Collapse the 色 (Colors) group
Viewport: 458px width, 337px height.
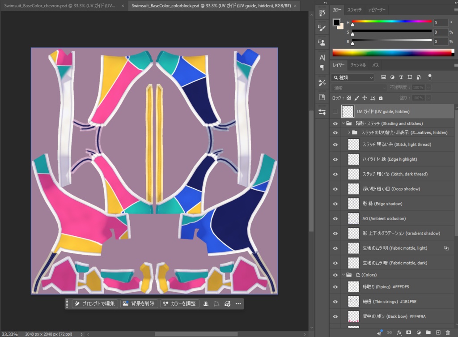click(x=343, y=275)
